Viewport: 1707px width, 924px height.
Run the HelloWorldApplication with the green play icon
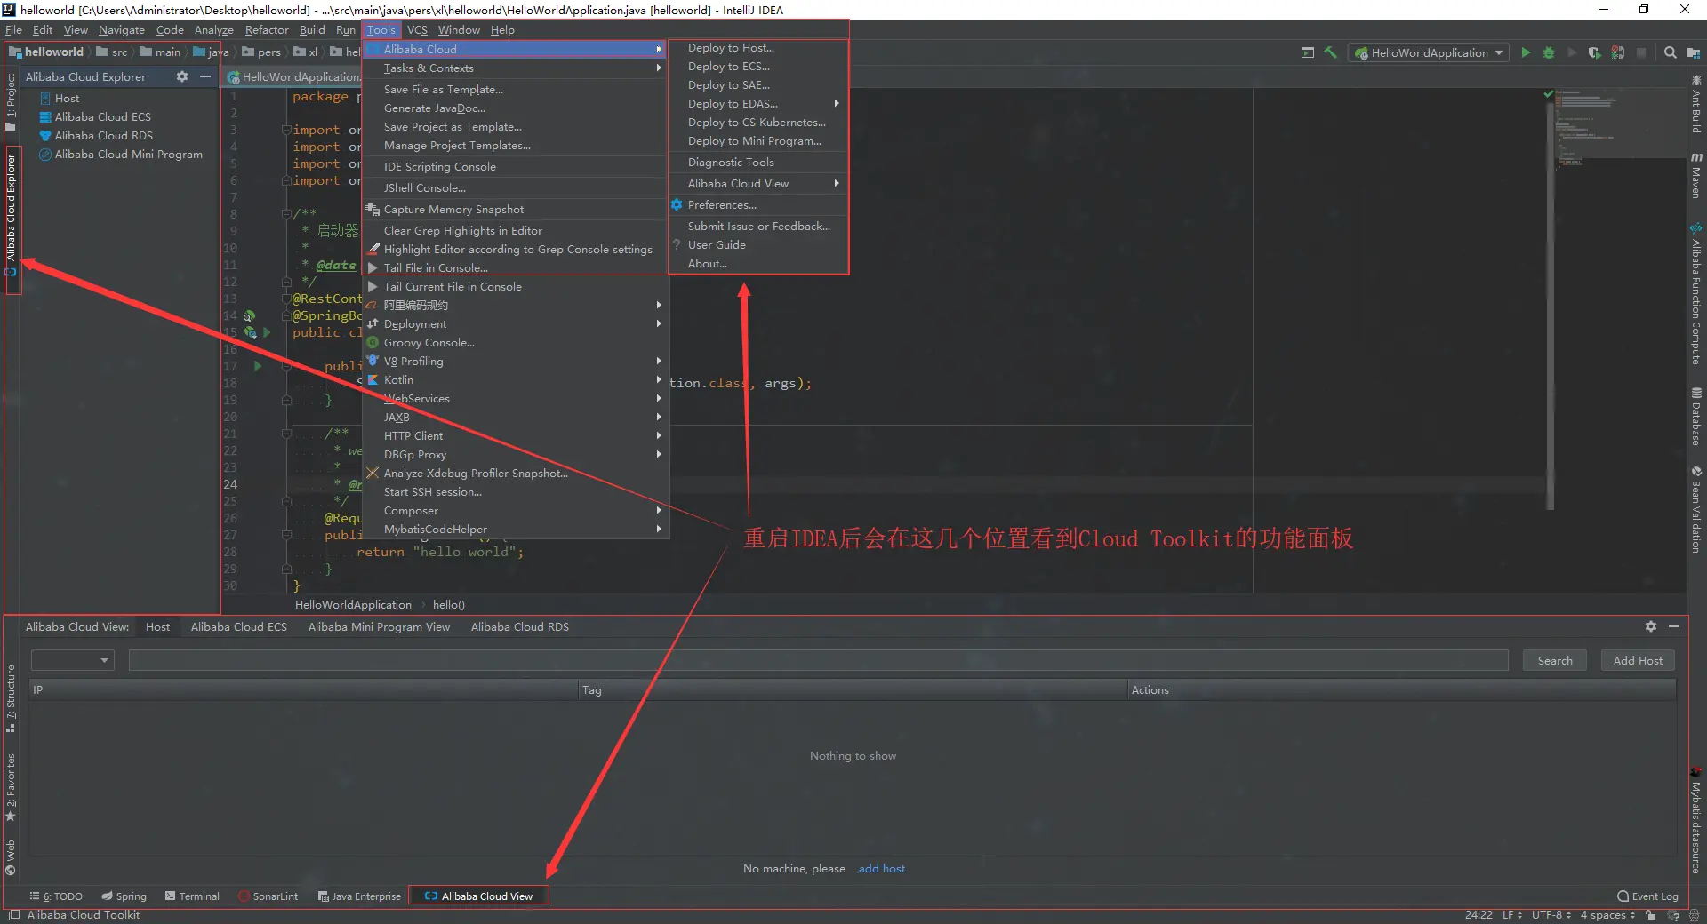point(1526,52)
